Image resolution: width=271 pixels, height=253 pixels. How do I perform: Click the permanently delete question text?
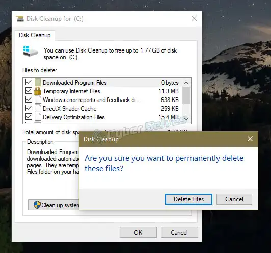[x=164, y=163]
